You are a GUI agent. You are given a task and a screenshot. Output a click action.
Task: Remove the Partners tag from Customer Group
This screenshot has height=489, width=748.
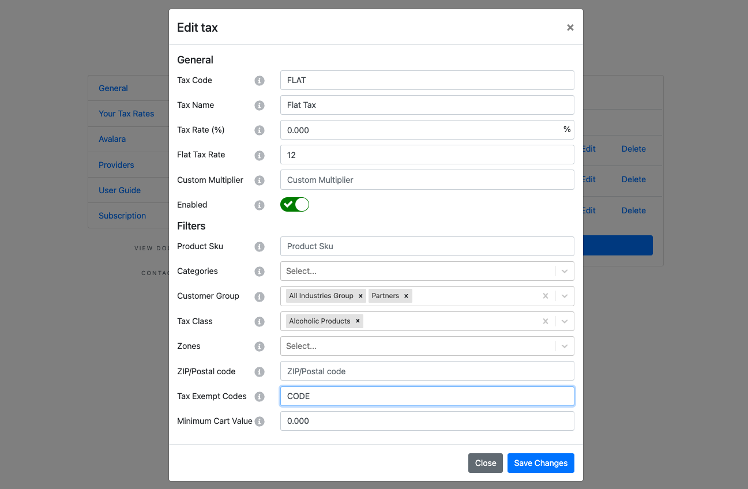tap(406, 296)
